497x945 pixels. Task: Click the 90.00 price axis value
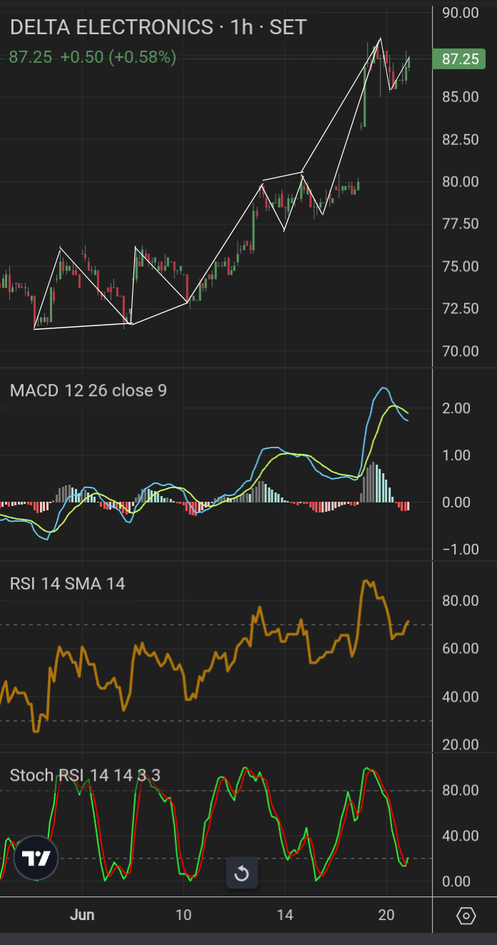[460, 12]
